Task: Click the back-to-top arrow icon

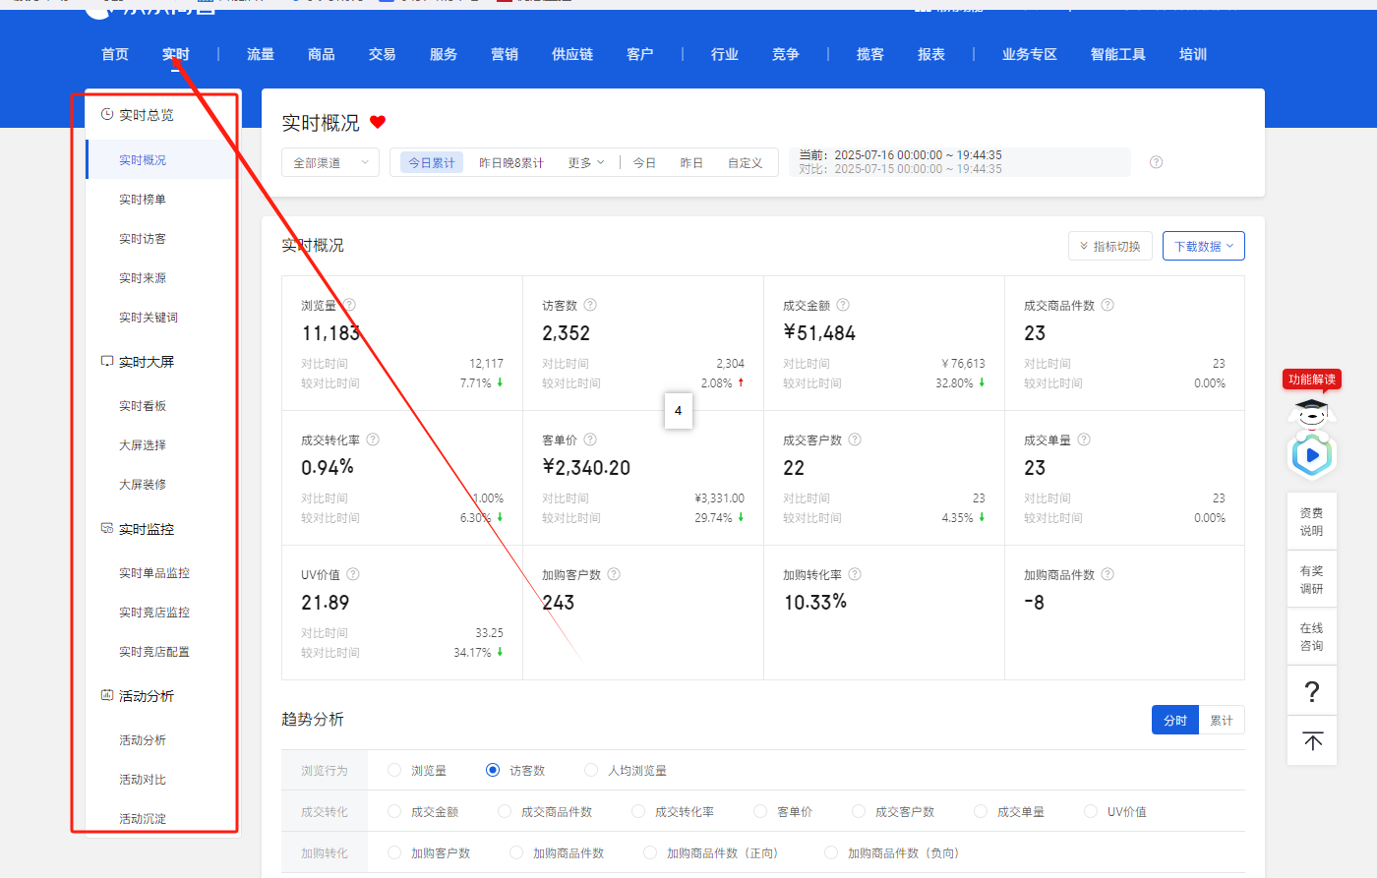Action: tap(1312, 741)
